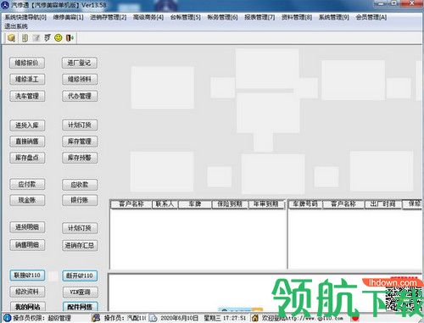Click the 出厂时间 column header

coord(383,204)
